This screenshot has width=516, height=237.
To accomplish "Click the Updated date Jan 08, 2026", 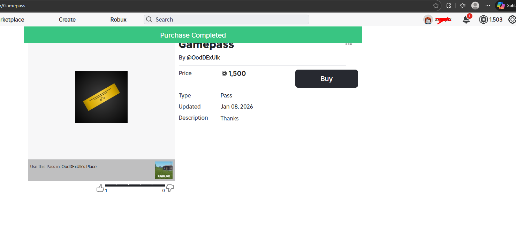I will pos(237,106).
